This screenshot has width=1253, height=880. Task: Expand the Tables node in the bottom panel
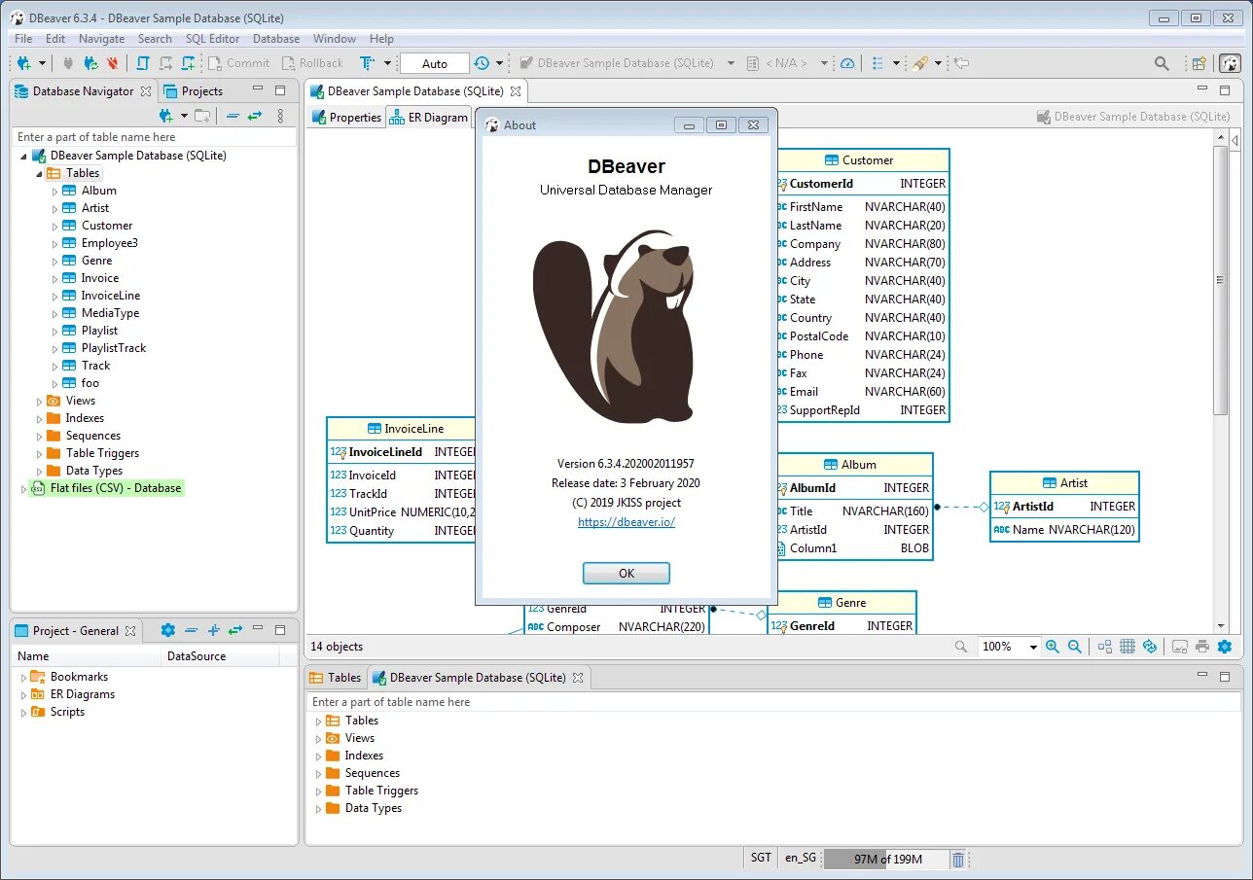point(318,721)
